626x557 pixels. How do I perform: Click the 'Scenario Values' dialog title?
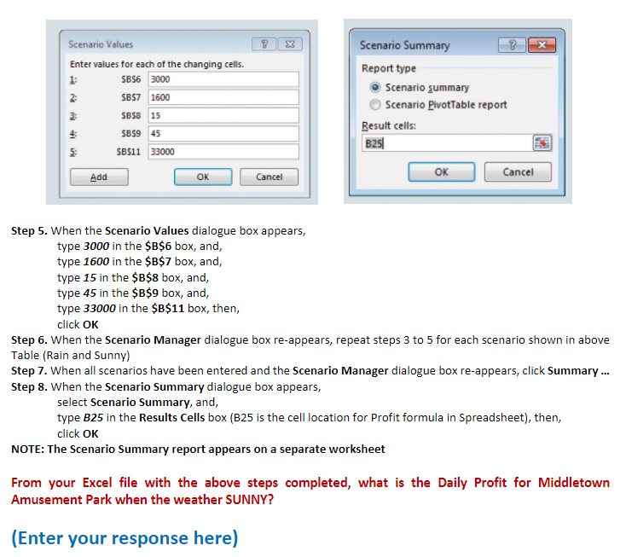[x=101, y=44]
